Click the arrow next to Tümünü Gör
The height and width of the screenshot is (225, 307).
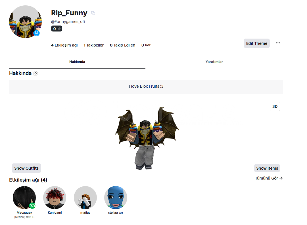[x=281, y=178]
